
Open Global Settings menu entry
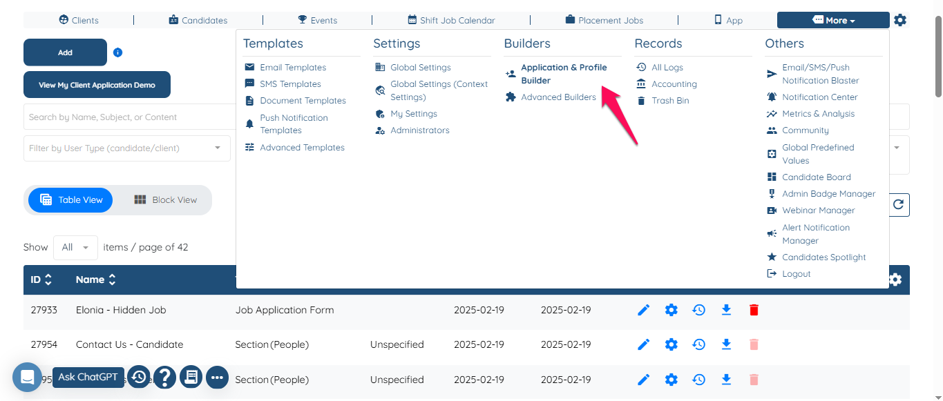coord(420,68)
